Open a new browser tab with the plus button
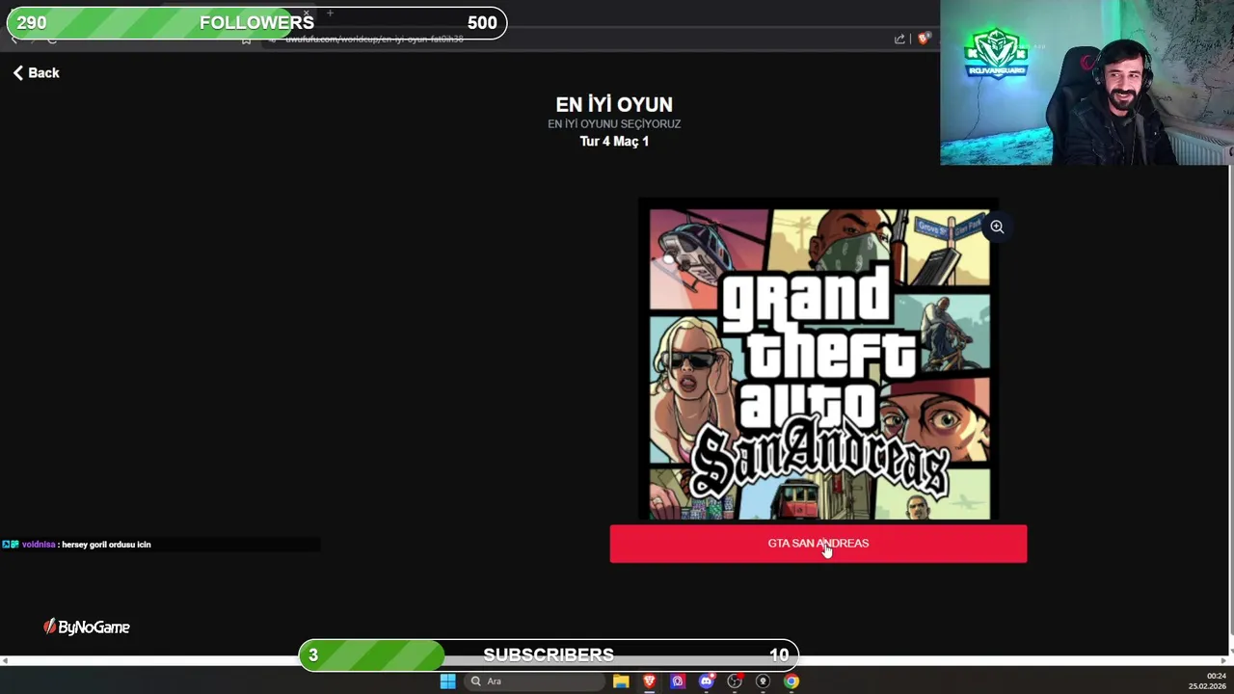This screenshot has height=694, width=1234. pyautogui.click(x=330, y=13)
